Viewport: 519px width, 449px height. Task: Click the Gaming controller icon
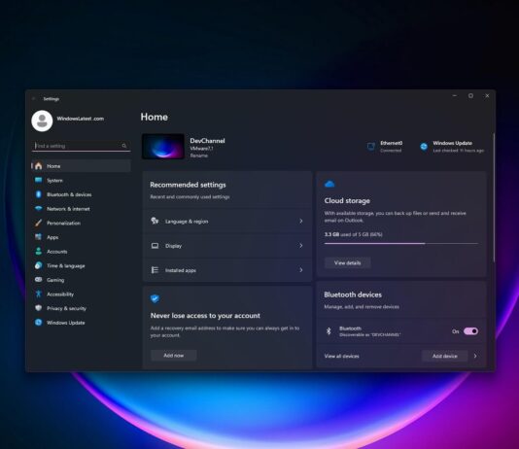[x=39, y=280]
